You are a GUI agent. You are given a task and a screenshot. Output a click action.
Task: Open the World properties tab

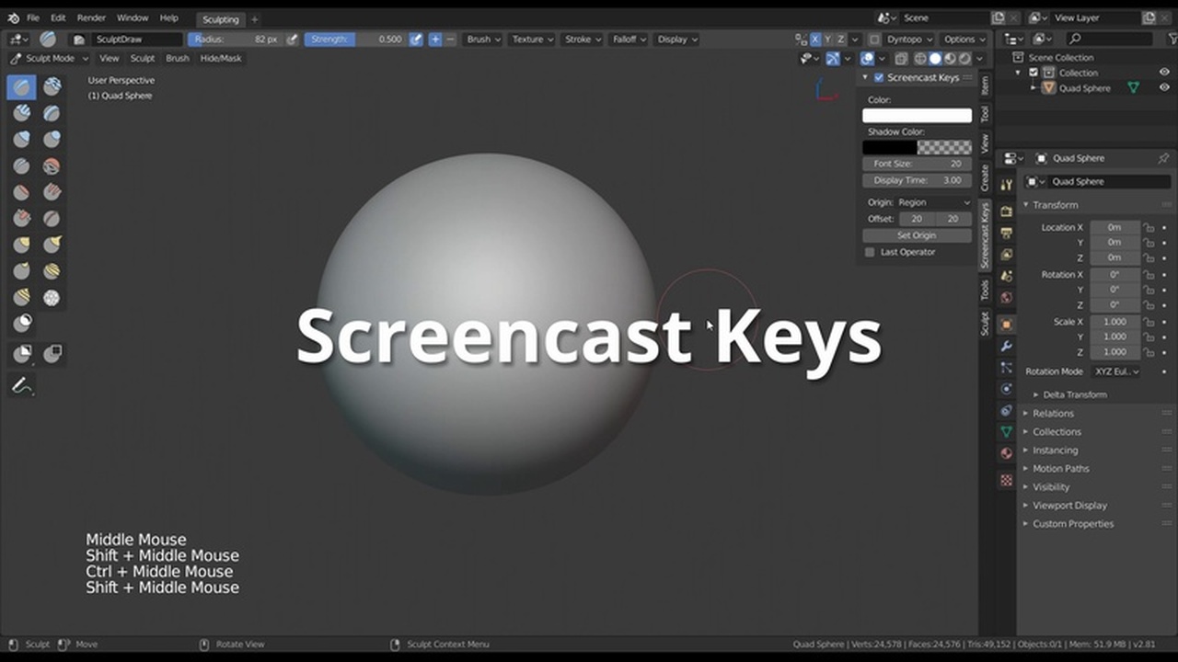click(1006, 297)
